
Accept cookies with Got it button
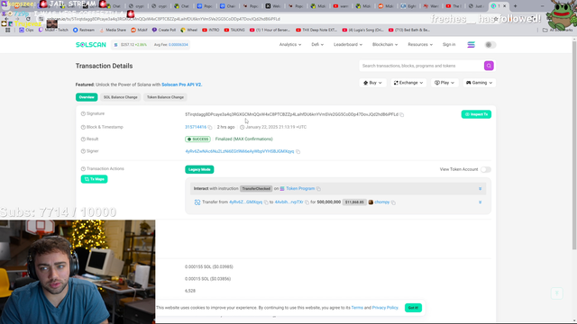[413, 308]
